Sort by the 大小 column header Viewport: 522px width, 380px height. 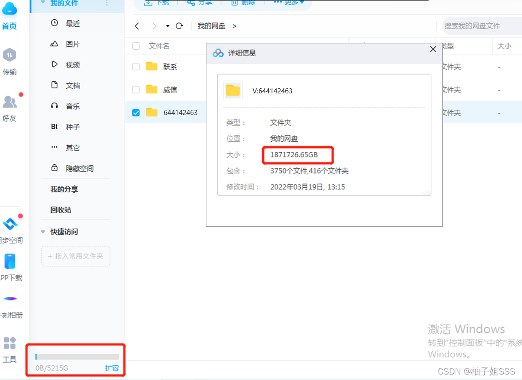[x=504, y=46]
